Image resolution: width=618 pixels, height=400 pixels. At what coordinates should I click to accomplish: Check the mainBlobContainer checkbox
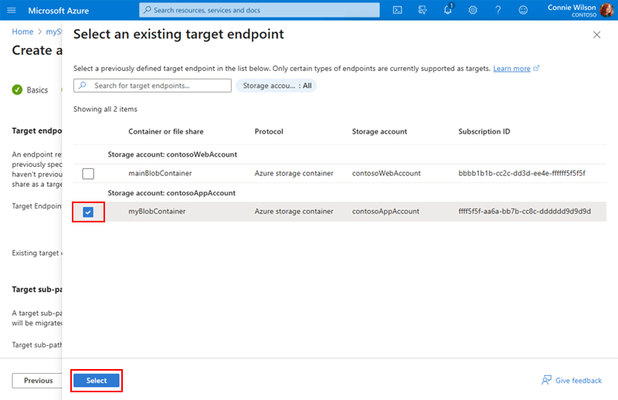[x=88, y=174]
